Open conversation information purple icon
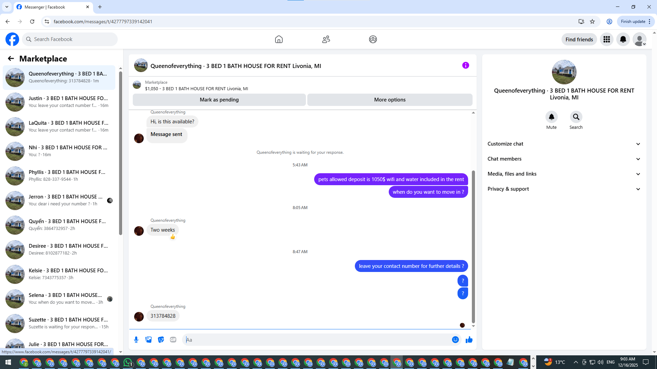 point(466,65)
